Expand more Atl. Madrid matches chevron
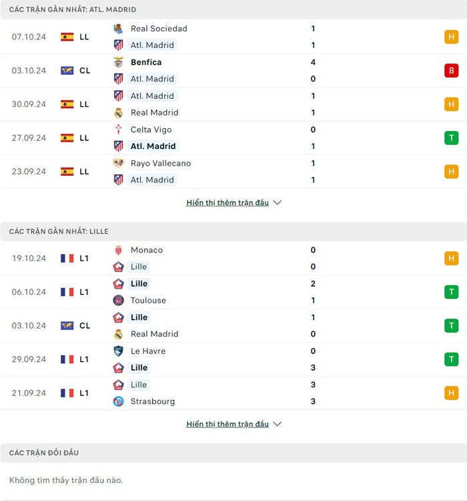Screen dimensions: 467x501 (278, 202)
